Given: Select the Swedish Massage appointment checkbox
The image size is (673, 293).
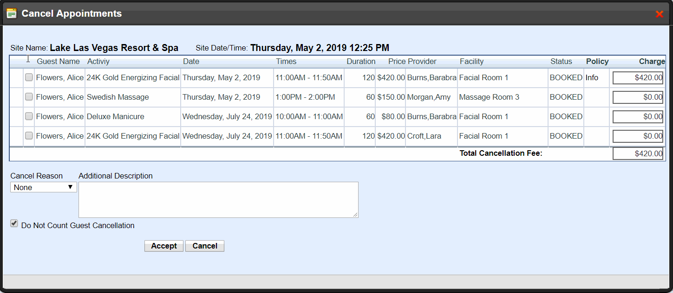Looking at the screenshot, I should (29, 97).
